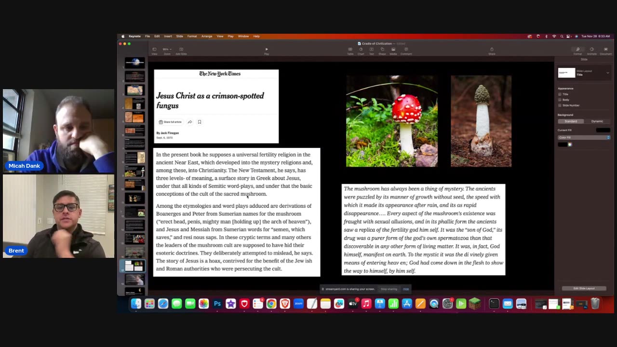Click the Apple menu logo

[122, 36]
